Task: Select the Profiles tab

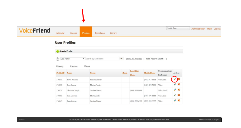Action: point(86,32)
